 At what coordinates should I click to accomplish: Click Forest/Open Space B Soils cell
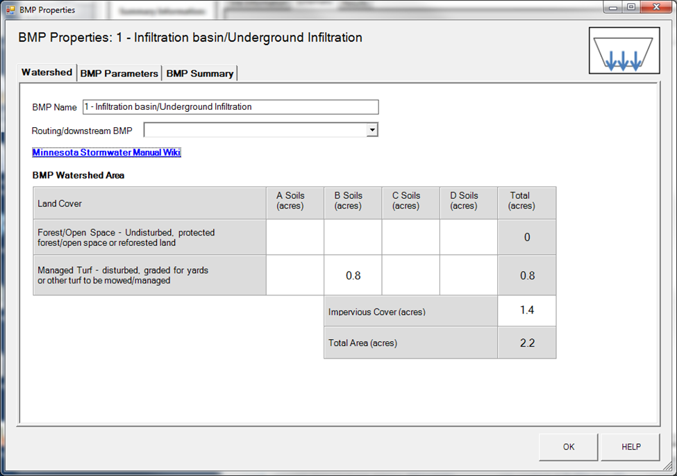[353, 238]
